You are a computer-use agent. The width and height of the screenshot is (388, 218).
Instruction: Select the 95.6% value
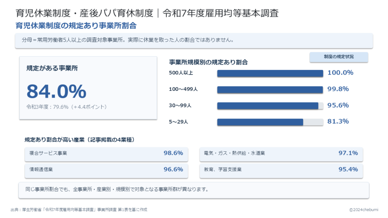(338, 105)
